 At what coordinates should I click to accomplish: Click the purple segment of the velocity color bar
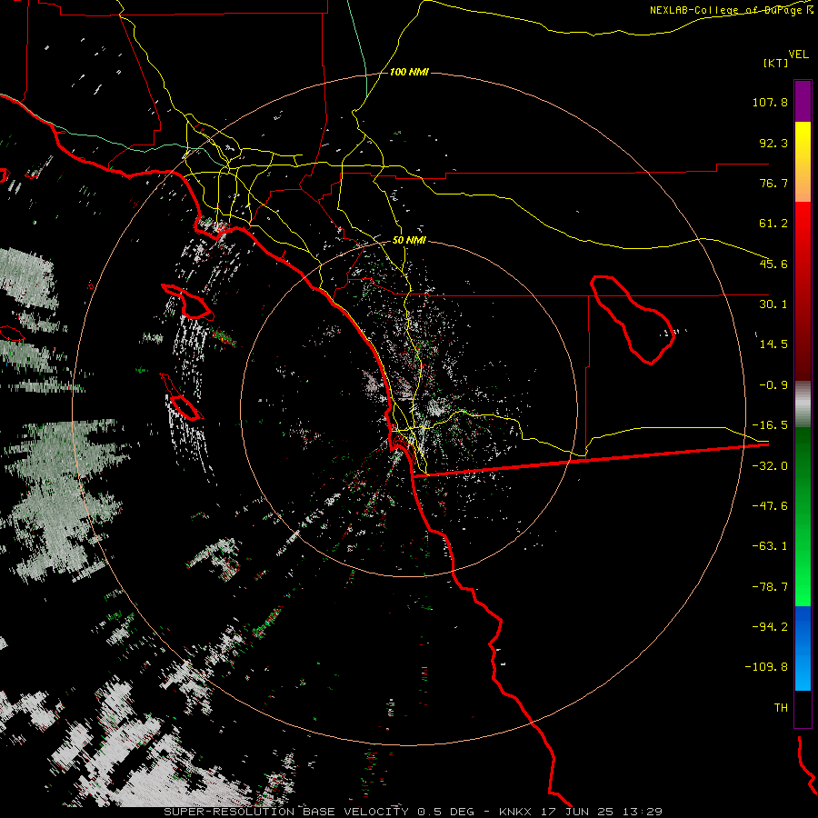[x=803, y=101]
